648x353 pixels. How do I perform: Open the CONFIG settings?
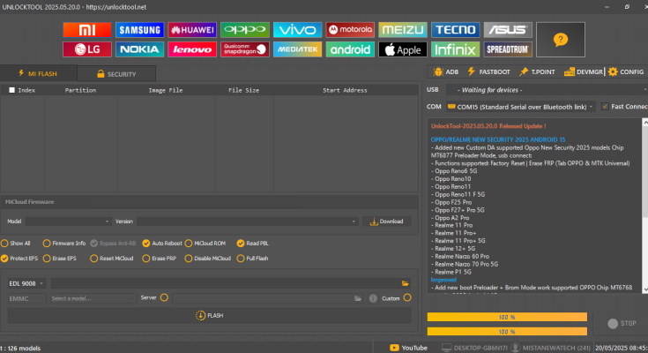pos(626,72)
